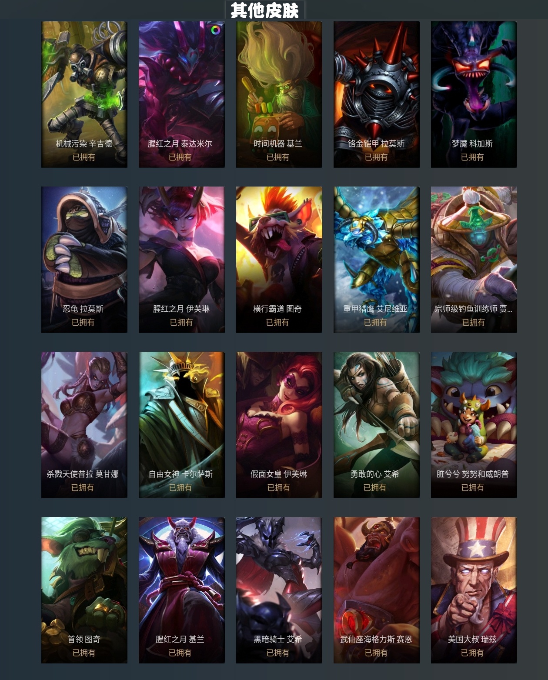
Task: Open the 首领 图奇 skin card
Action: coord(84,590)
